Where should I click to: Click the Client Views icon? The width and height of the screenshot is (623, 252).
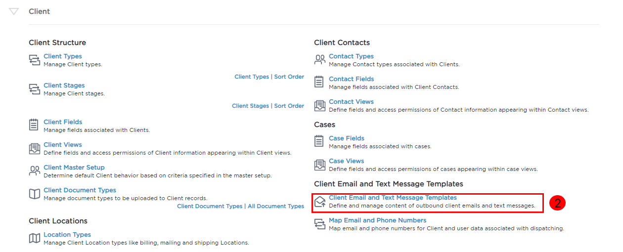[35, 149]
